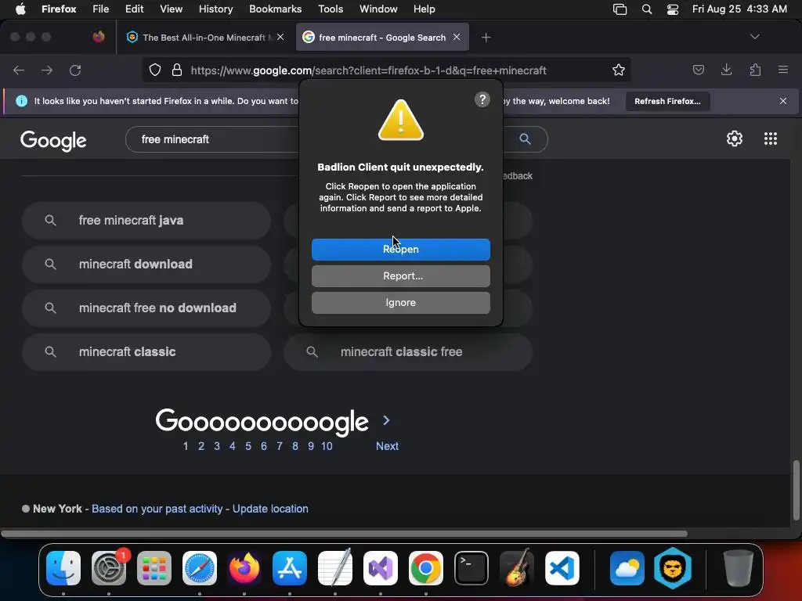Viewport: 802px width, 601px height.
Task: Reload the current Firefox page
Action: 75,70
